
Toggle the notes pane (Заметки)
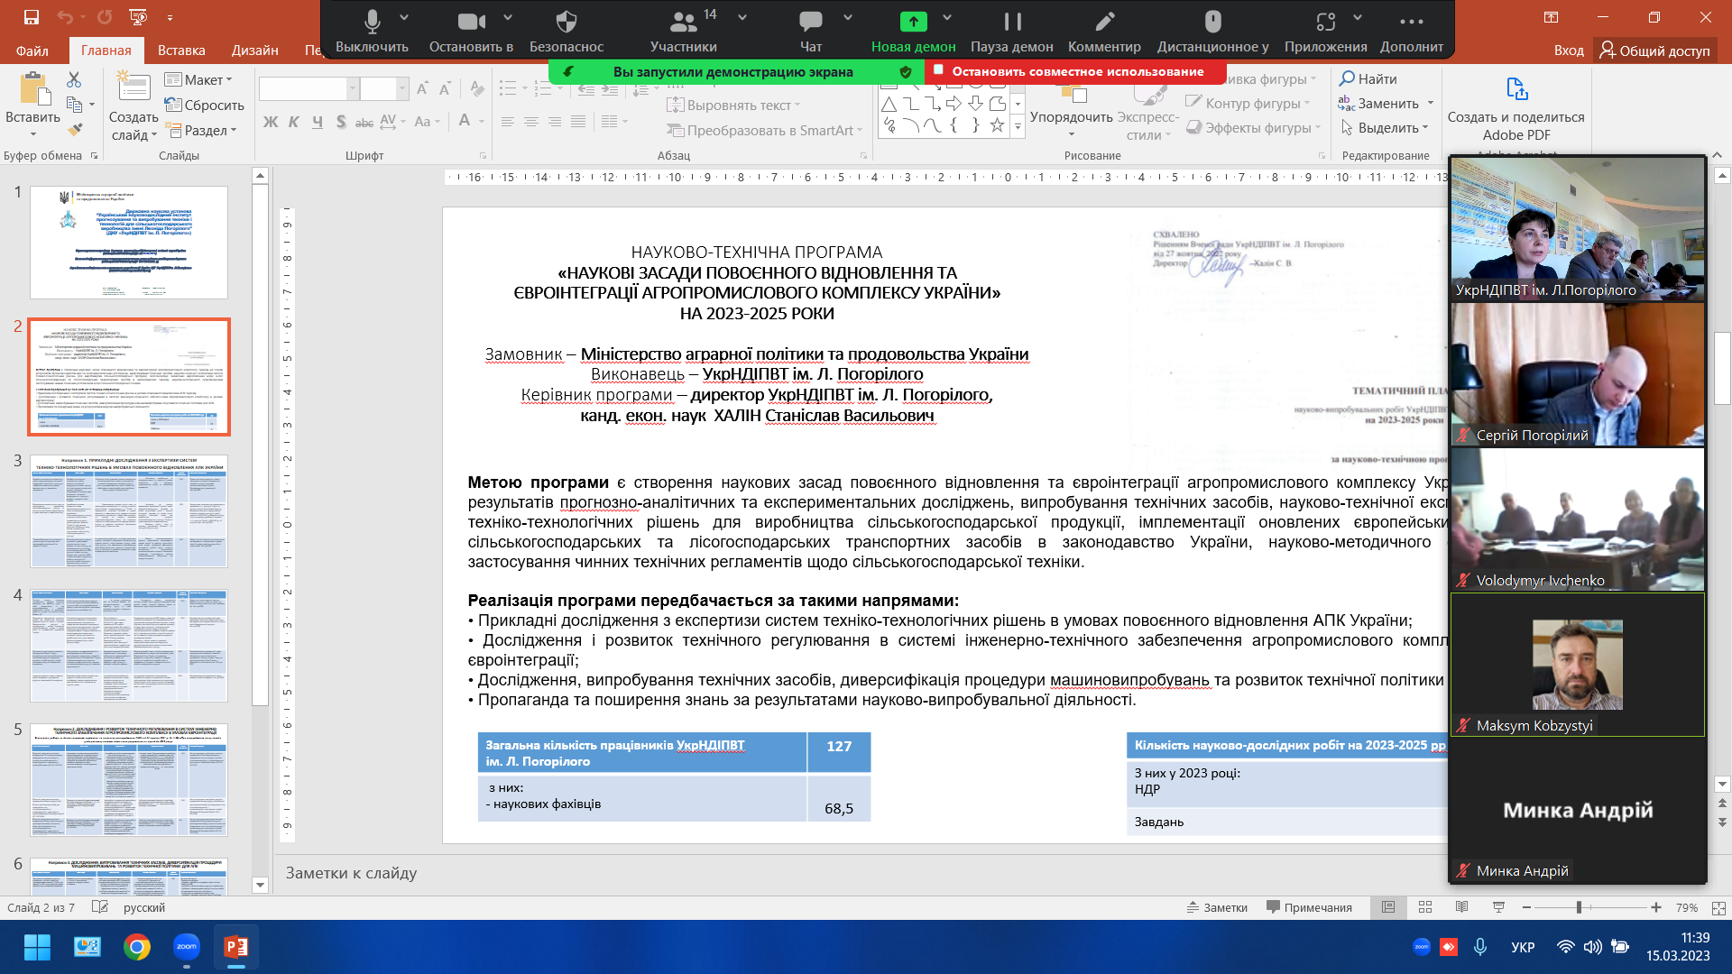click(1217, 907)
